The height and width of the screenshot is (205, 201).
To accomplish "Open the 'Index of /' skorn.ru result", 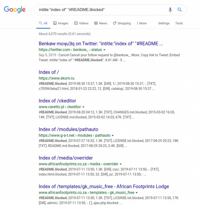I will pyautogui.click(x=49, y=72).
